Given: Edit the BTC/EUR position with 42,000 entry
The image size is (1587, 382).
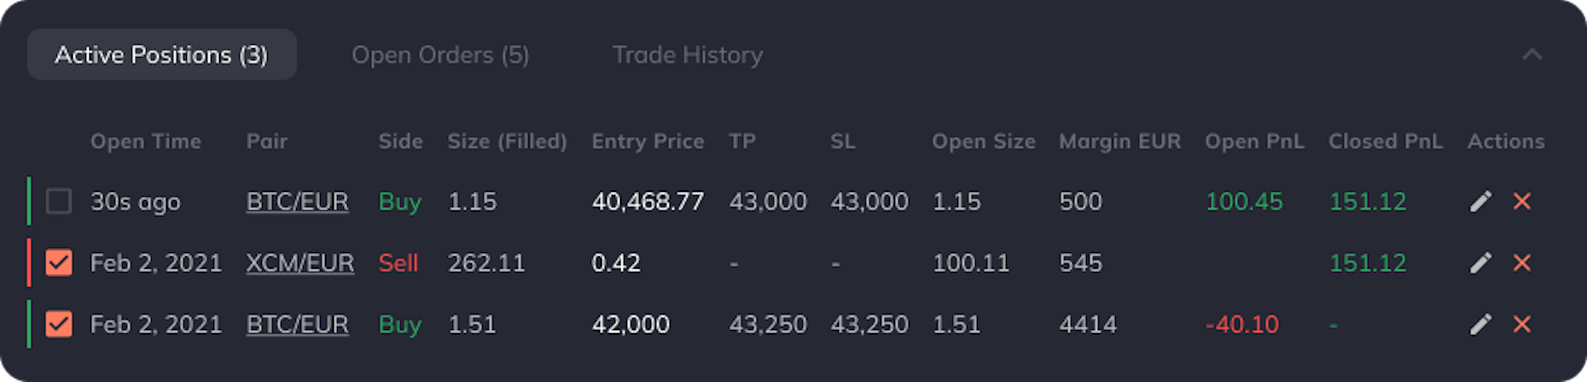Looking at the screenshot, I should point(1480,324).
